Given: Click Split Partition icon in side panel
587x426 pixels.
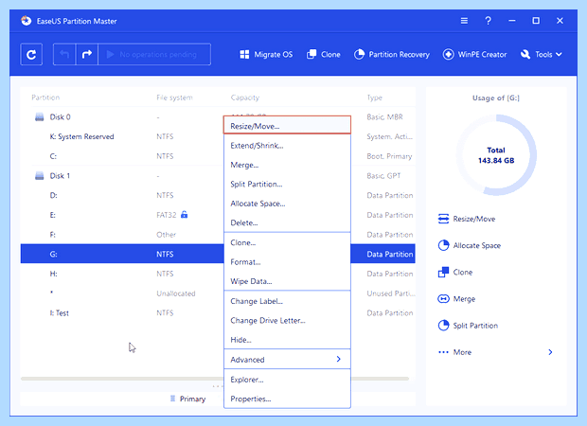Looking at the screenshot, I should tap(443, 326).
